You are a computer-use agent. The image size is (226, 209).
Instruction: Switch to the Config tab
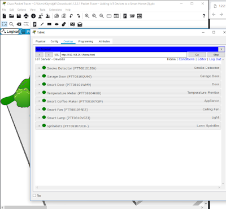(x=54, y=41)
